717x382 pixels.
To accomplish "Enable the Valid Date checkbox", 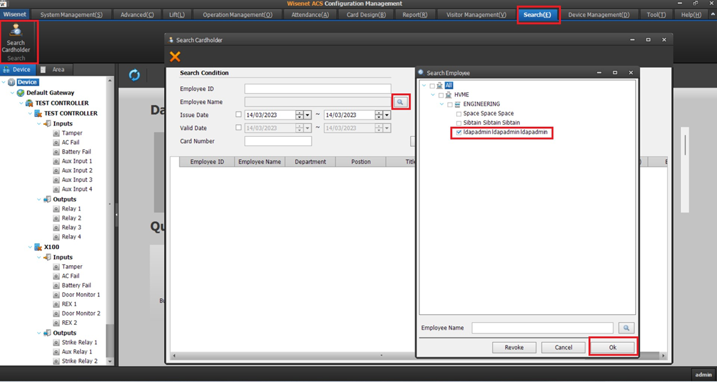I will click(239, 128).
